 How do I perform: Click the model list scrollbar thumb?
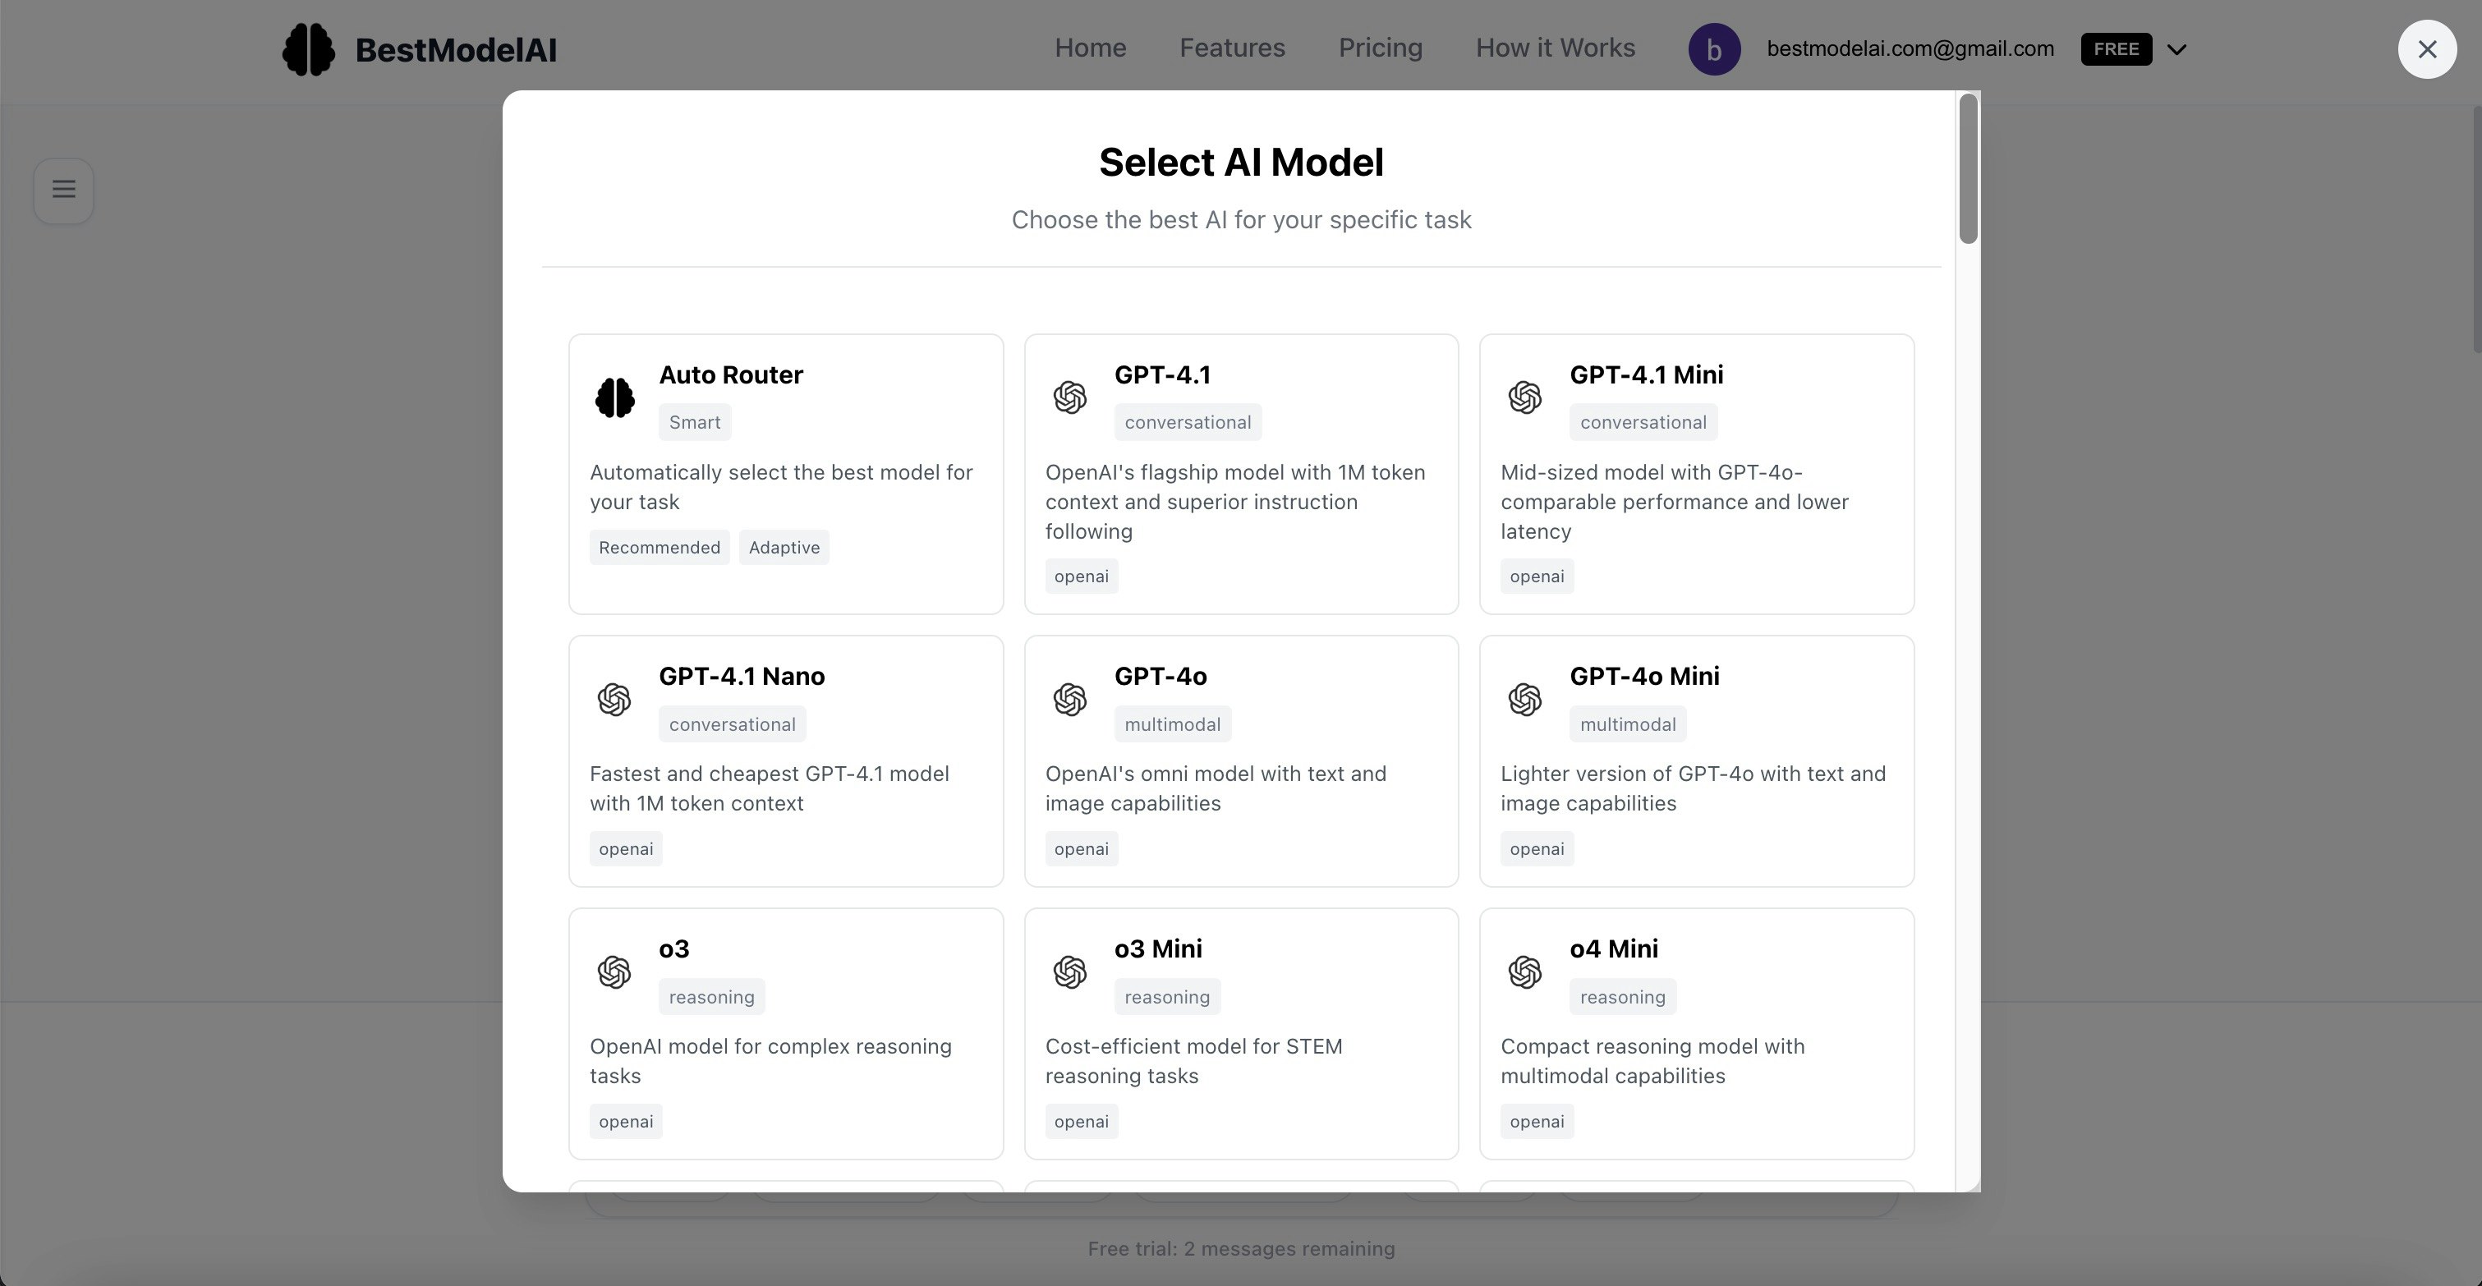coord(1968,168)
